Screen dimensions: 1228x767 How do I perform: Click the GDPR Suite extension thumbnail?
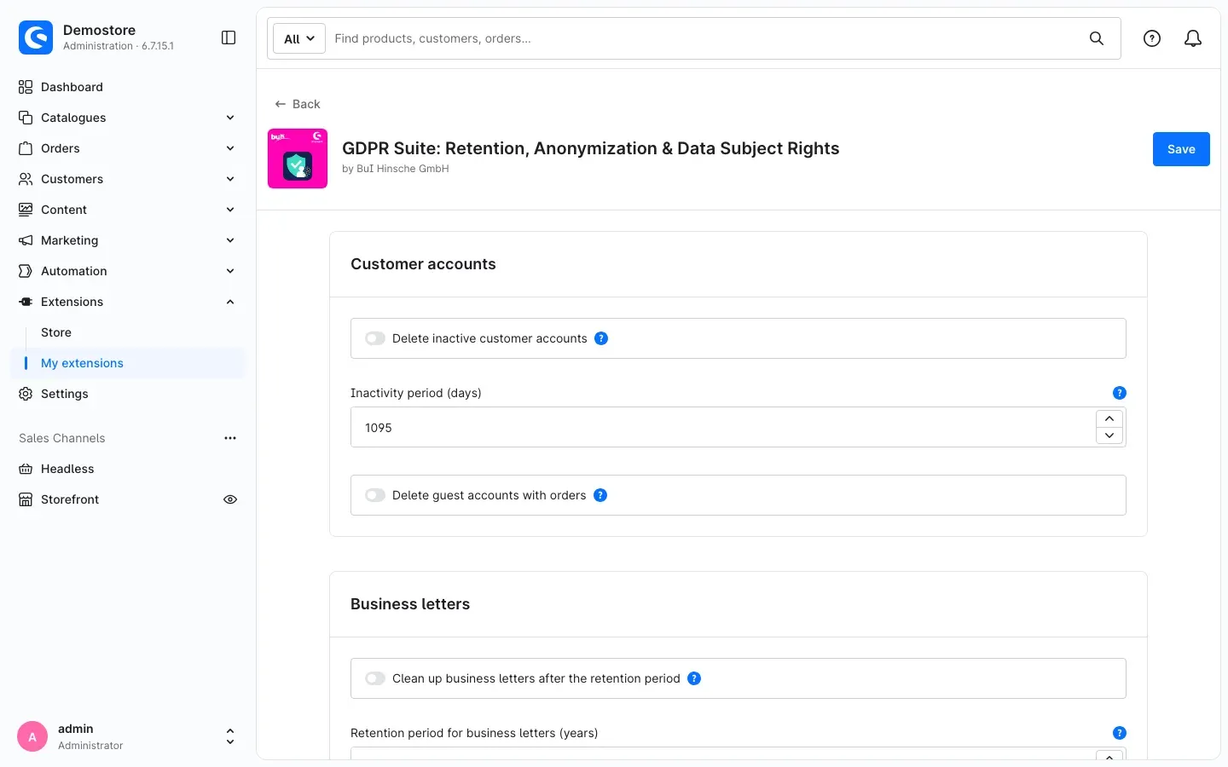coord(298,159)
